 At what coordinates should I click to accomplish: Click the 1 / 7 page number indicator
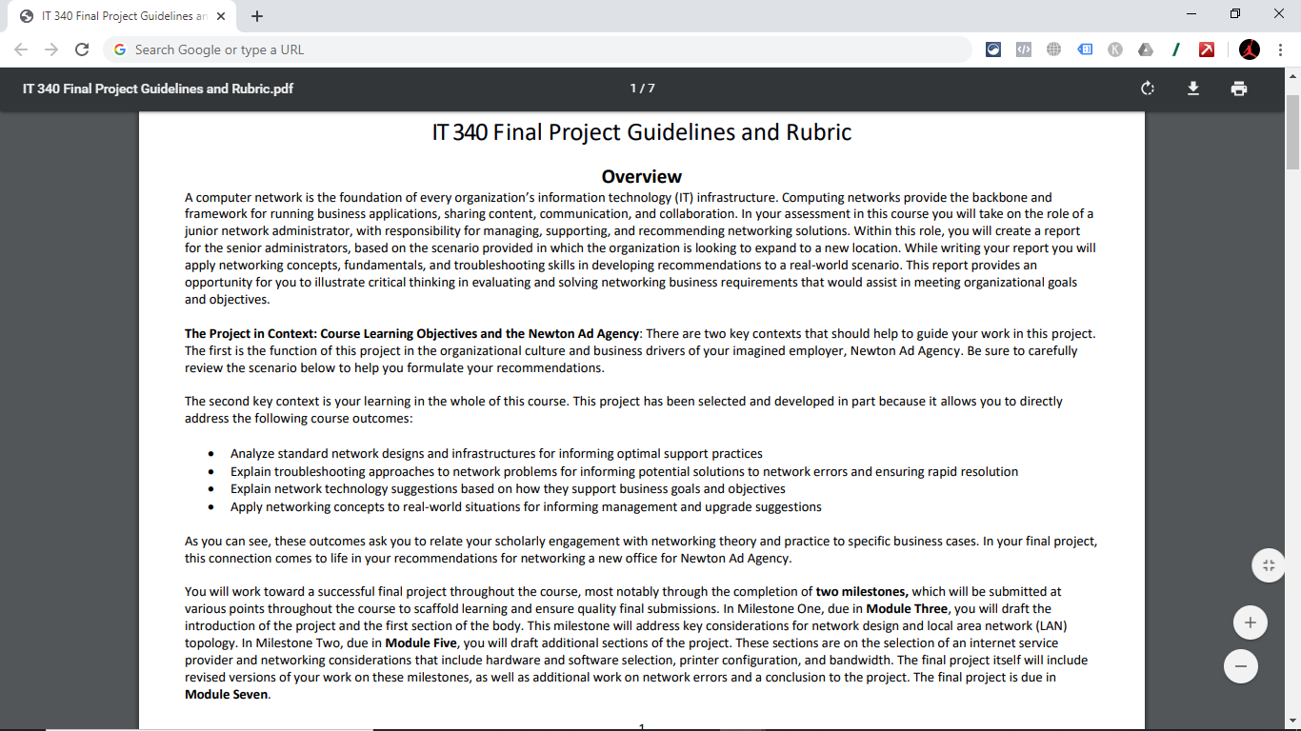(x=643, y=89)
